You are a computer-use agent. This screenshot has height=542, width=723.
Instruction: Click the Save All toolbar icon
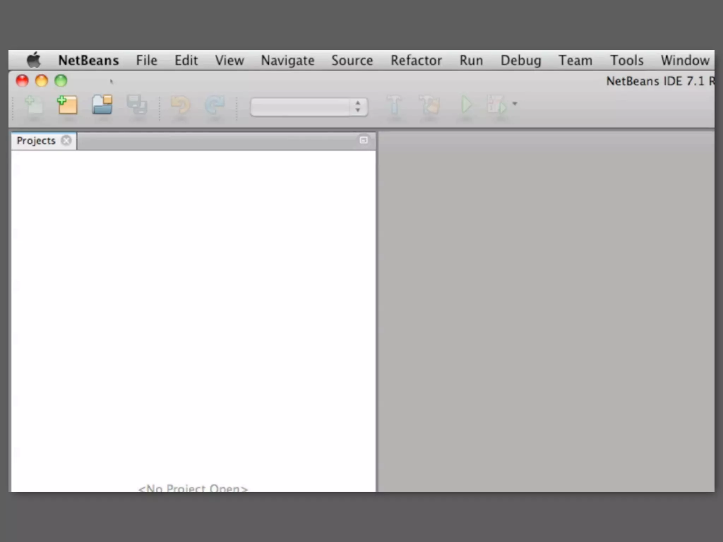tap(137, 105)
